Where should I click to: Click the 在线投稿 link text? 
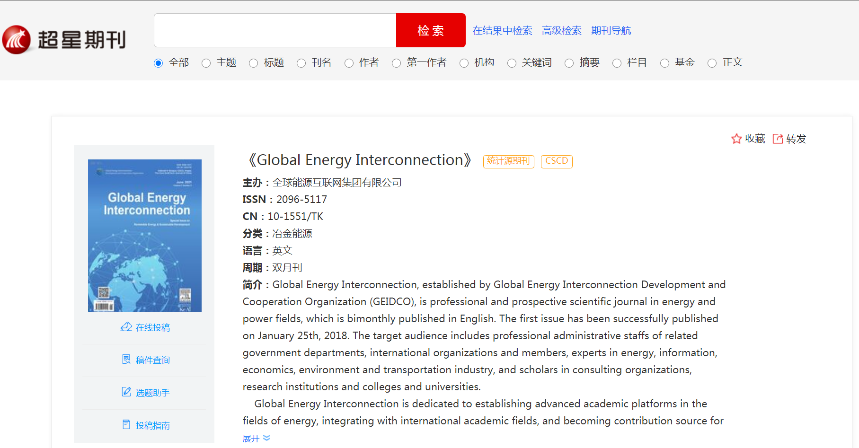point(152,327)
